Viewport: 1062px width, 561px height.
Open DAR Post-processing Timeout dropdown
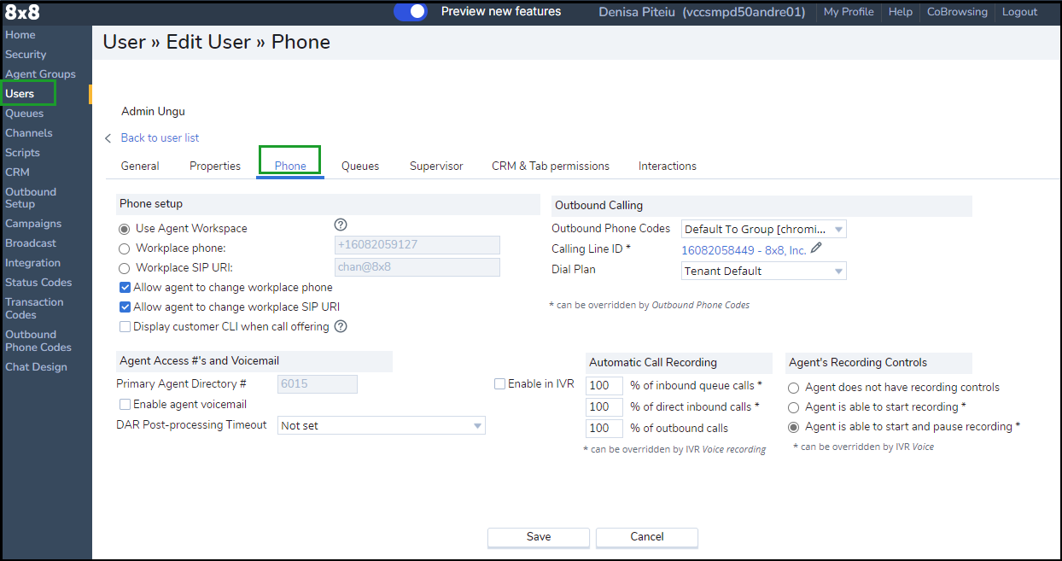pyautogui.click(x=382, y=425)
